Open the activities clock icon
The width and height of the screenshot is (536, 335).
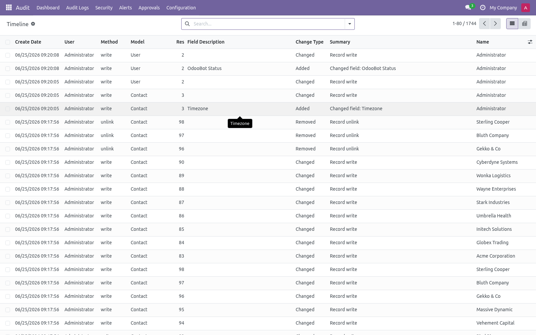pos(483,7)
